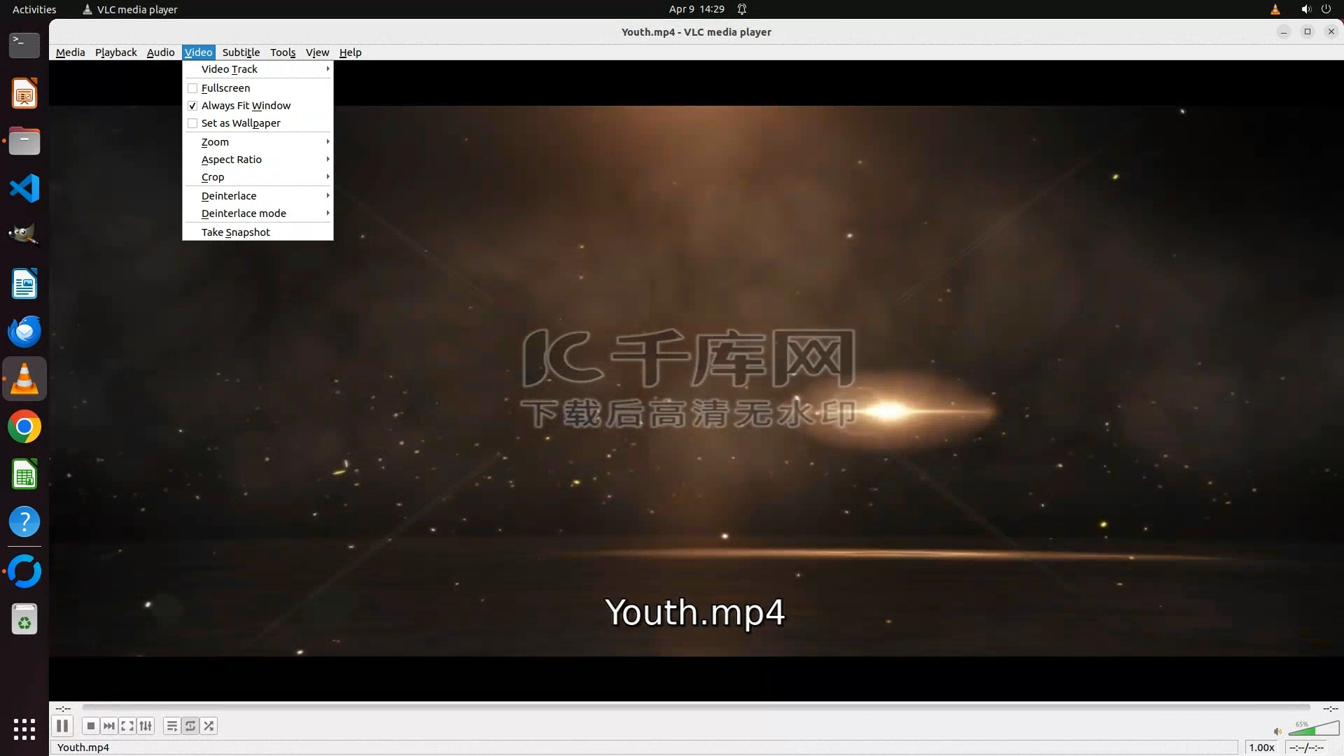
Task: Enable shuffle playback button
Action: tap(209, 726)
